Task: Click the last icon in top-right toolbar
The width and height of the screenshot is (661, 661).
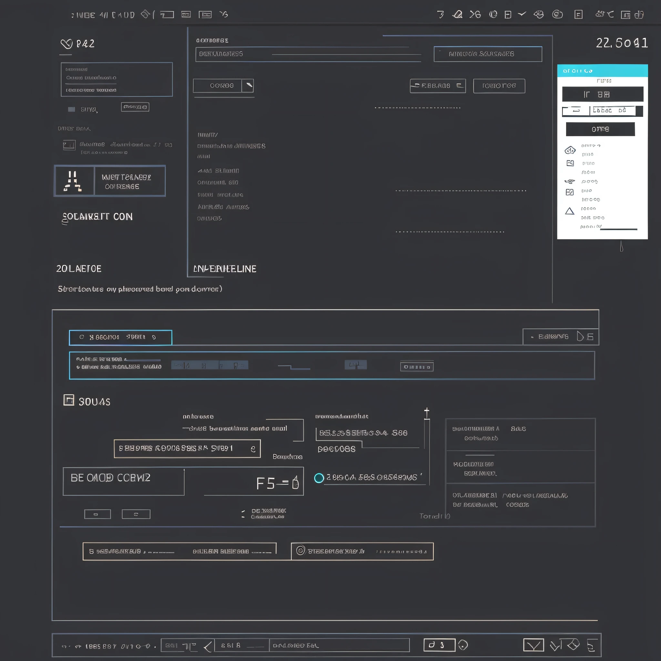Action: point(639,15)
